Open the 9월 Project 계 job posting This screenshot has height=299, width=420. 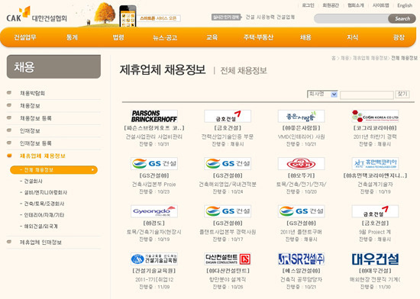click(x=375, y=232)
